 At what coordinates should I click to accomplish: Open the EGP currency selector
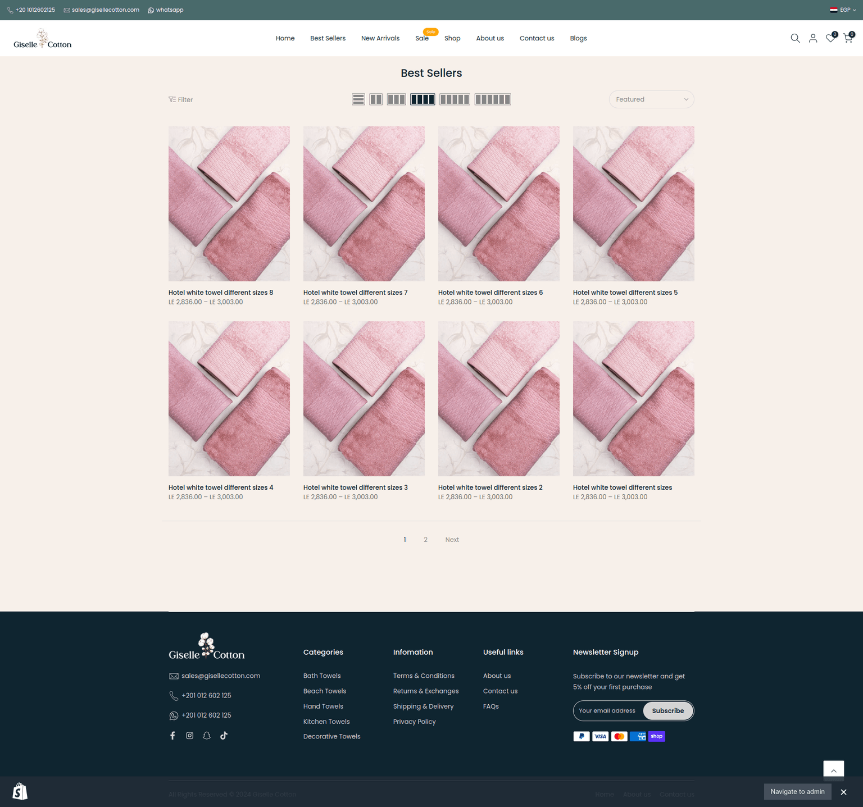(x=843, y=10)
